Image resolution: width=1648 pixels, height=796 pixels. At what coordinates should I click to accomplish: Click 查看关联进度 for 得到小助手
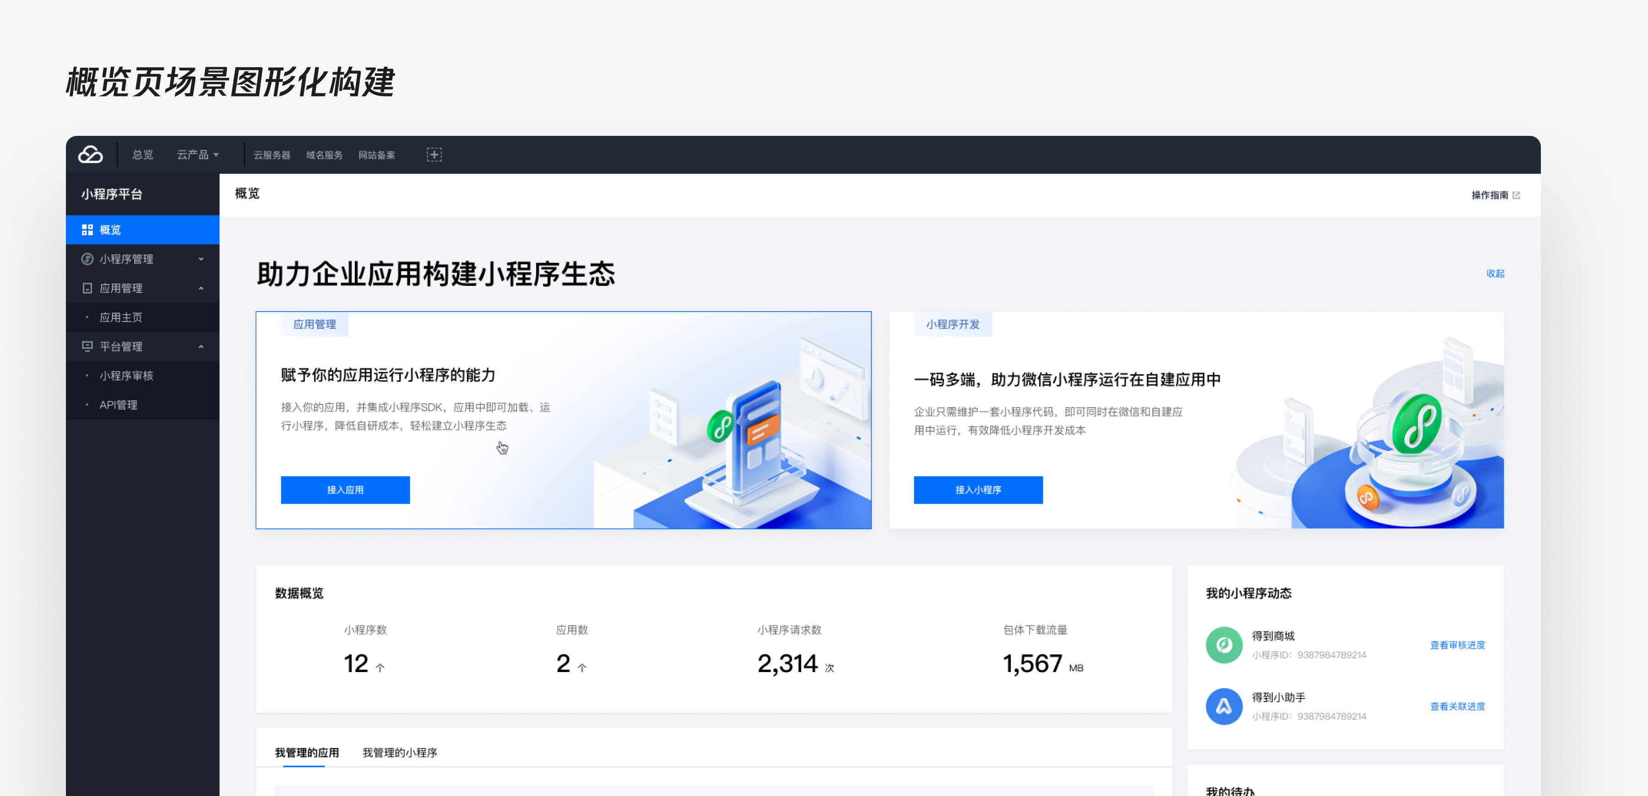[1458, 706]
